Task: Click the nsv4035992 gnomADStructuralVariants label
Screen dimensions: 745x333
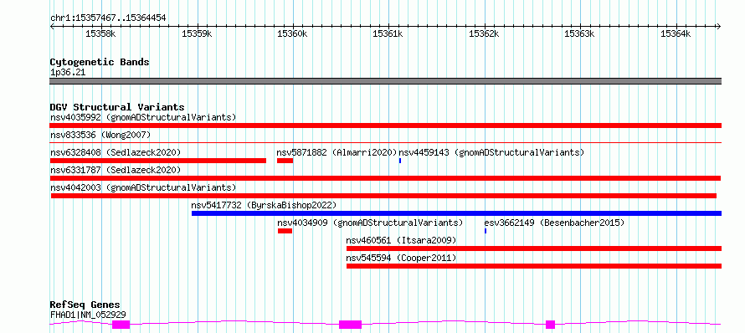Action: (x=143, y=117)
